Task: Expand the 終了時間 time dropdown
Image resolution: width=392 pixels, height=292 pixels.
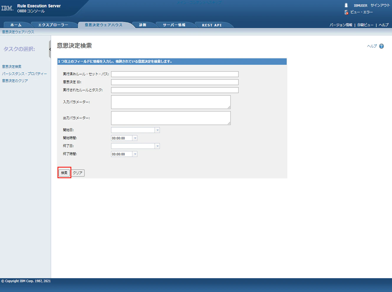Action: 135,154
